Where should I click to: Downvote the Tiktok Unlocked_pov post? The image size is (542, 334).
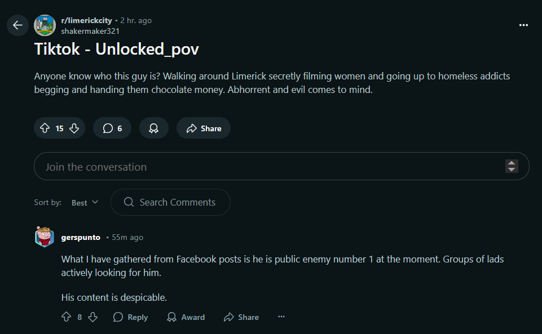74,128
